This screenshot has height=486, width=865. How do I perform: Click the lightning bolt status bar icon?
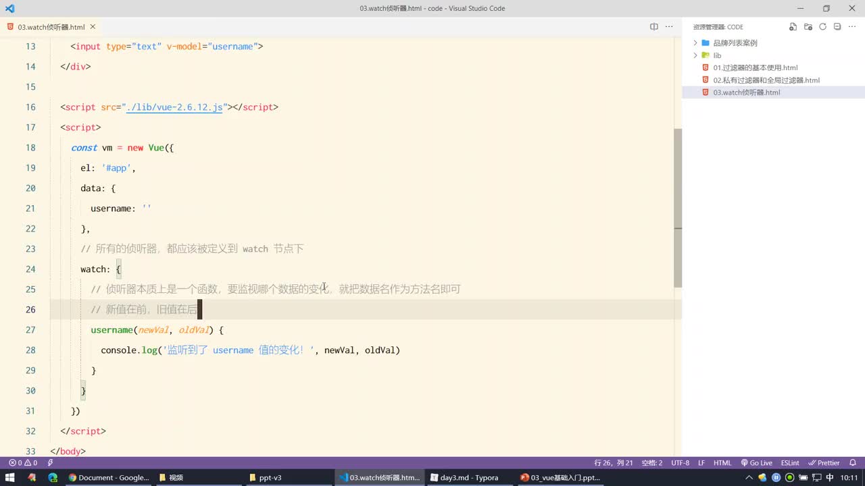[50, 463]
